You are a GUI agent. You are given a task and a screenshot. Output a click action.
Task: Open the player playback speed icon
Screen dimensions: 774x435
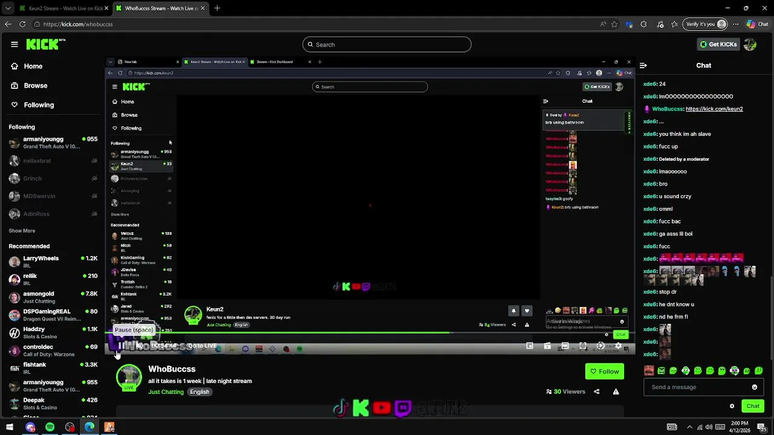coord(600,346)
